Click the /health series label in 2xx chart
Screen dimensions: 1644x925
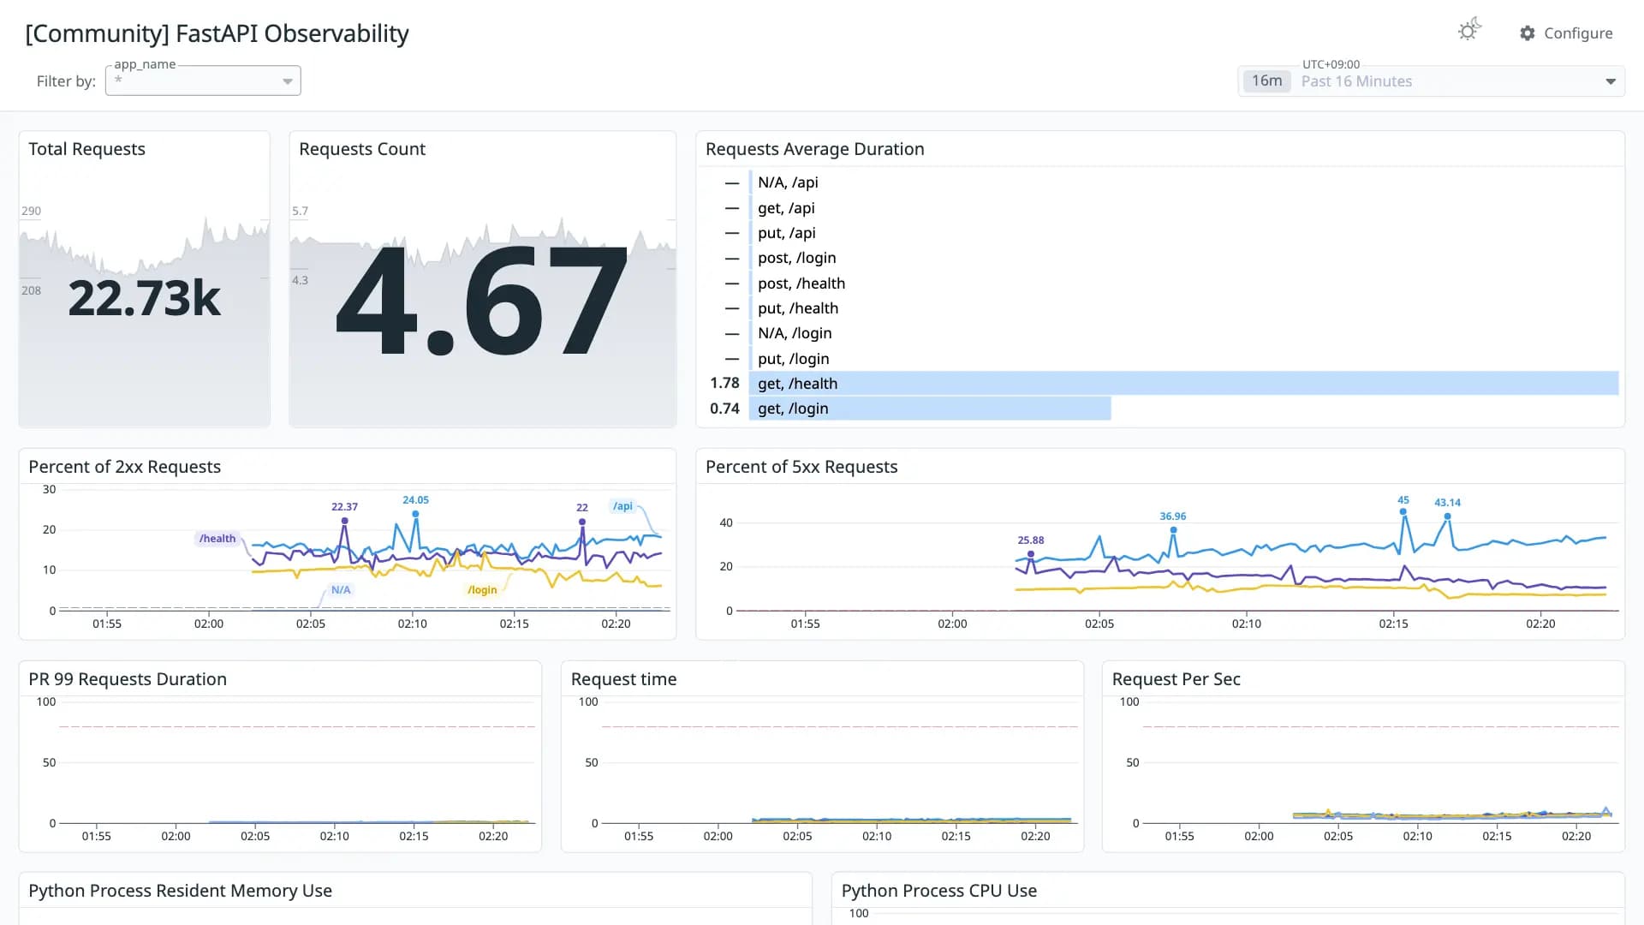[217, 539]
